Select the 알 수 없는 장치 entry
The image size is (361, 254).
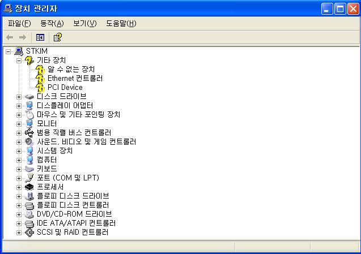click(71, 69)
